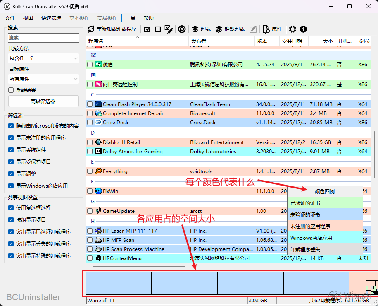
Task: Sort by the 安装日期 column header
Action: pyautogui.click(x=294, y=41)
